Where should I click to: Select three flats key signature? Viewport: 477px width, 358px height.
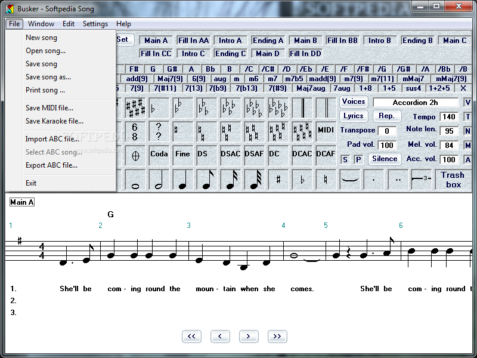point(206,108)
